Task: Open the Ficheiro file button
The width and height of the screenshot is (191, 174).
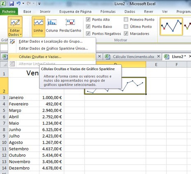Action: click(9, 11)
